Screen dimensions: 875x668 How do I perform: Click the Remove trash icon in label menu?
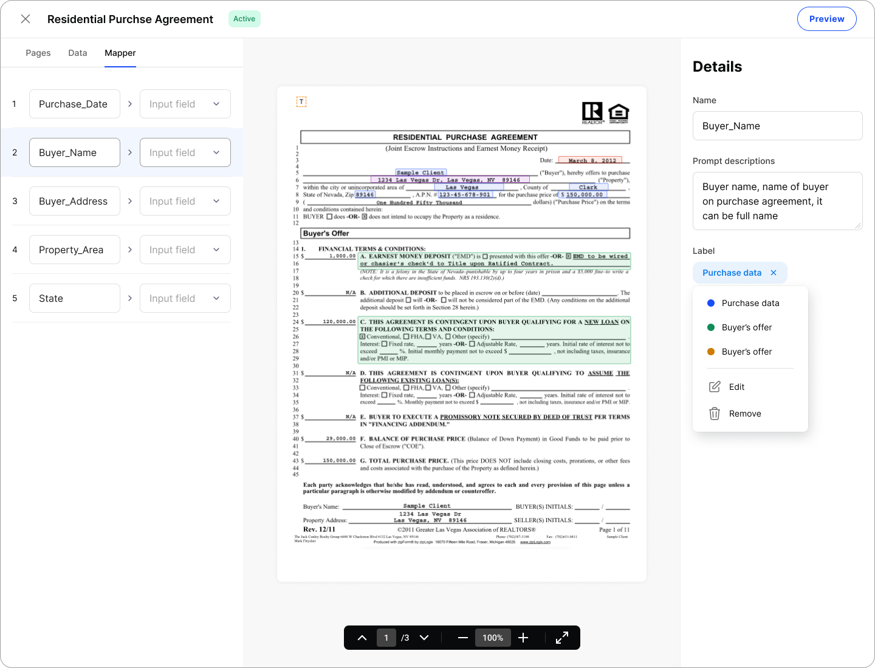point(715,414)
